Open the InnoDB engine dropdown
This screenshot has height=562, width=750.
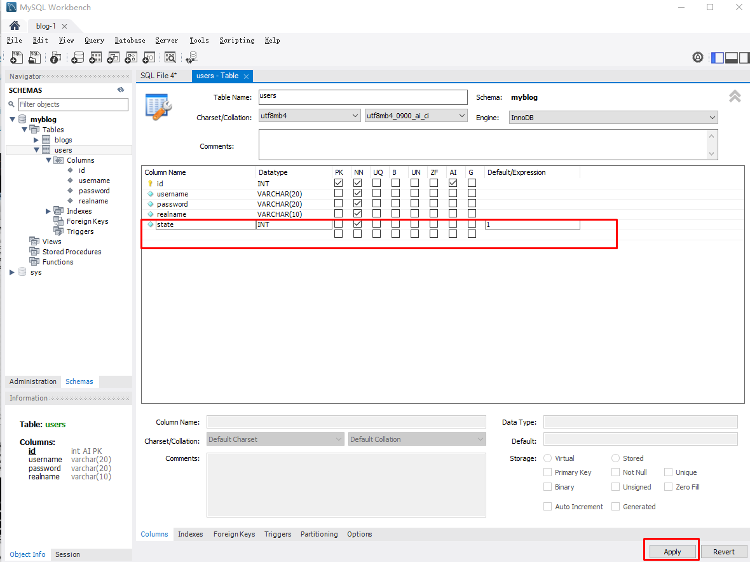(613, 118)
